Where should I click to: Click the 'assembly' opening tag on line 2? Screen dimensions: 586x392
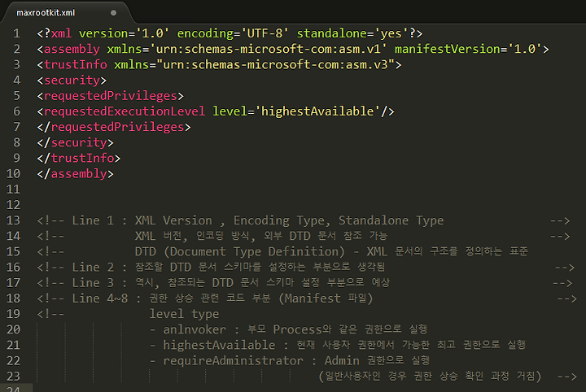tap(72, 50)
